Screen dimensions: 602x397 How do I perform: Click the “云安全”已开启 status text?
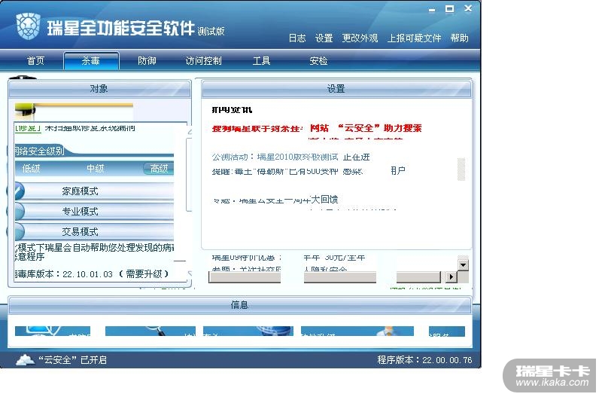72,360
